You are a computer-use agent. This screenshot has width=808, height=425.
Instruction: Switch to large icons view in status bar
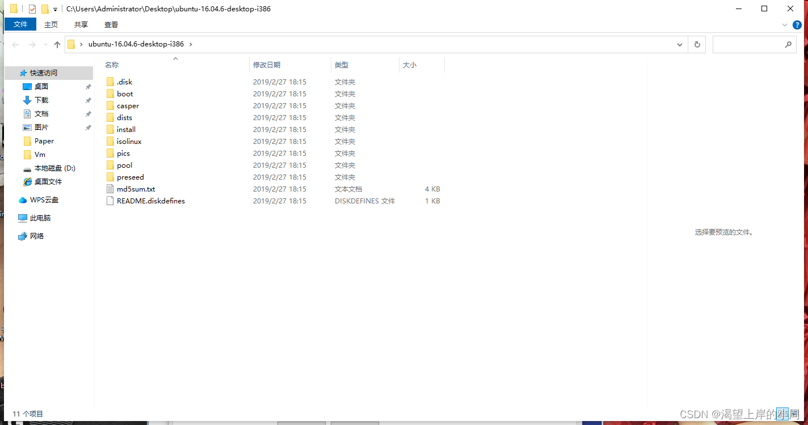[795, 414]
